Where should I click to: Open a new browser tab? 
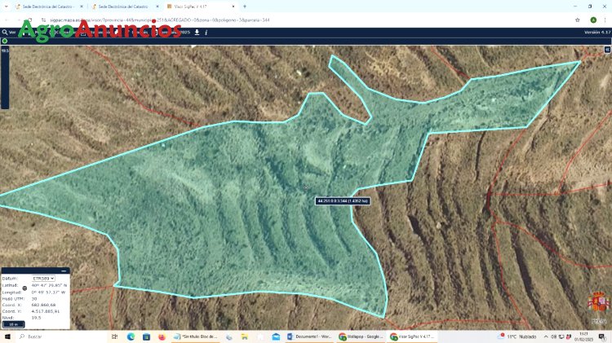tap(245, 7)
